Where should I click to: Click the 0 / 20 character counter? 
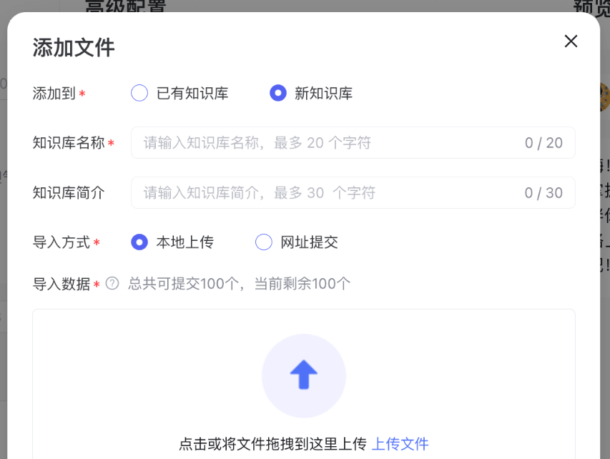(543, 143)
